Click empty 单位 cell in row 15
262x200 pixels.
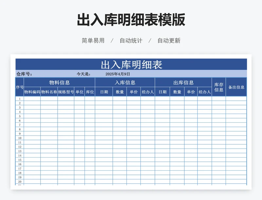coord(79,160)
